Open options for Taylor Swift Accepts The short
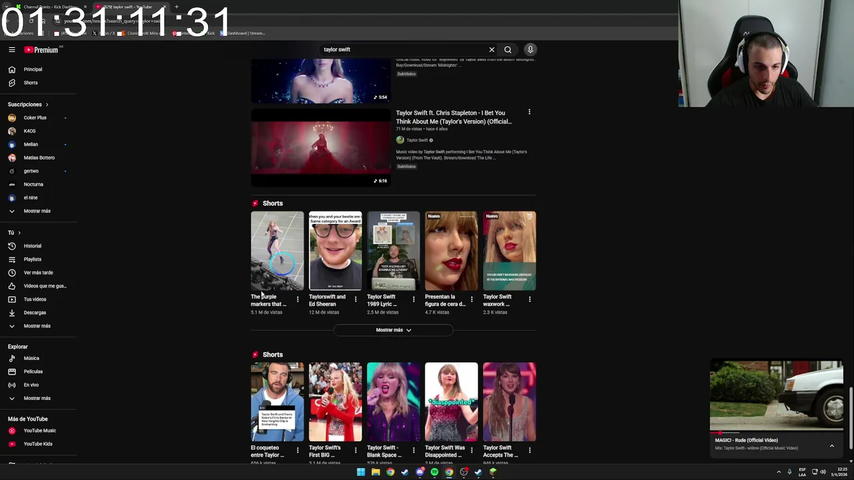Screen dimensions: 854x480 tap(530, 451)
